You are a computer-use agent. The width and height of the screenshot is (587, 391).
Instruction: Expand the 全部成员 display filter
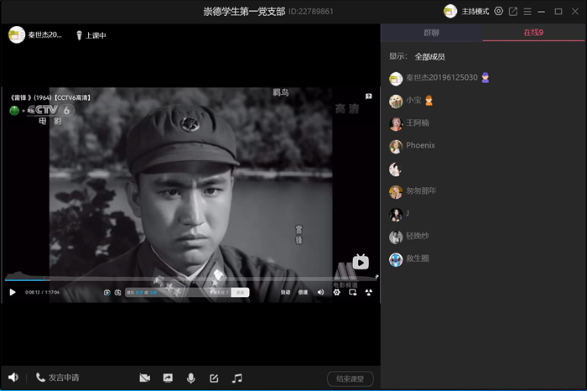pos(429,56)
